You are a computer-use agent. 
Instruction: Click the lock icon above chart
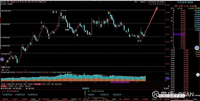click(160, 4)
